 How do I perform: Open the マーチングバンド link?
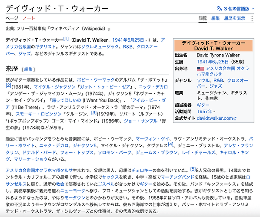pos(177,177)
